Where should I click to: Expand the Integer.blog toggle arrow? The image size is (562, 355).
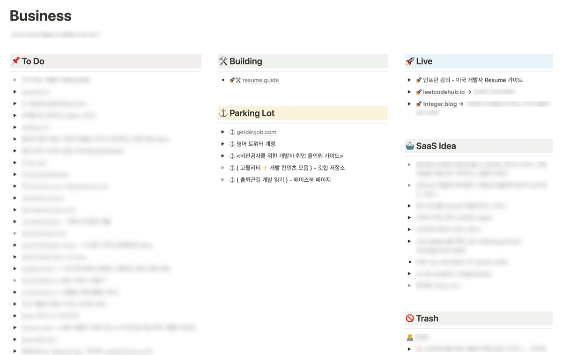409,104
